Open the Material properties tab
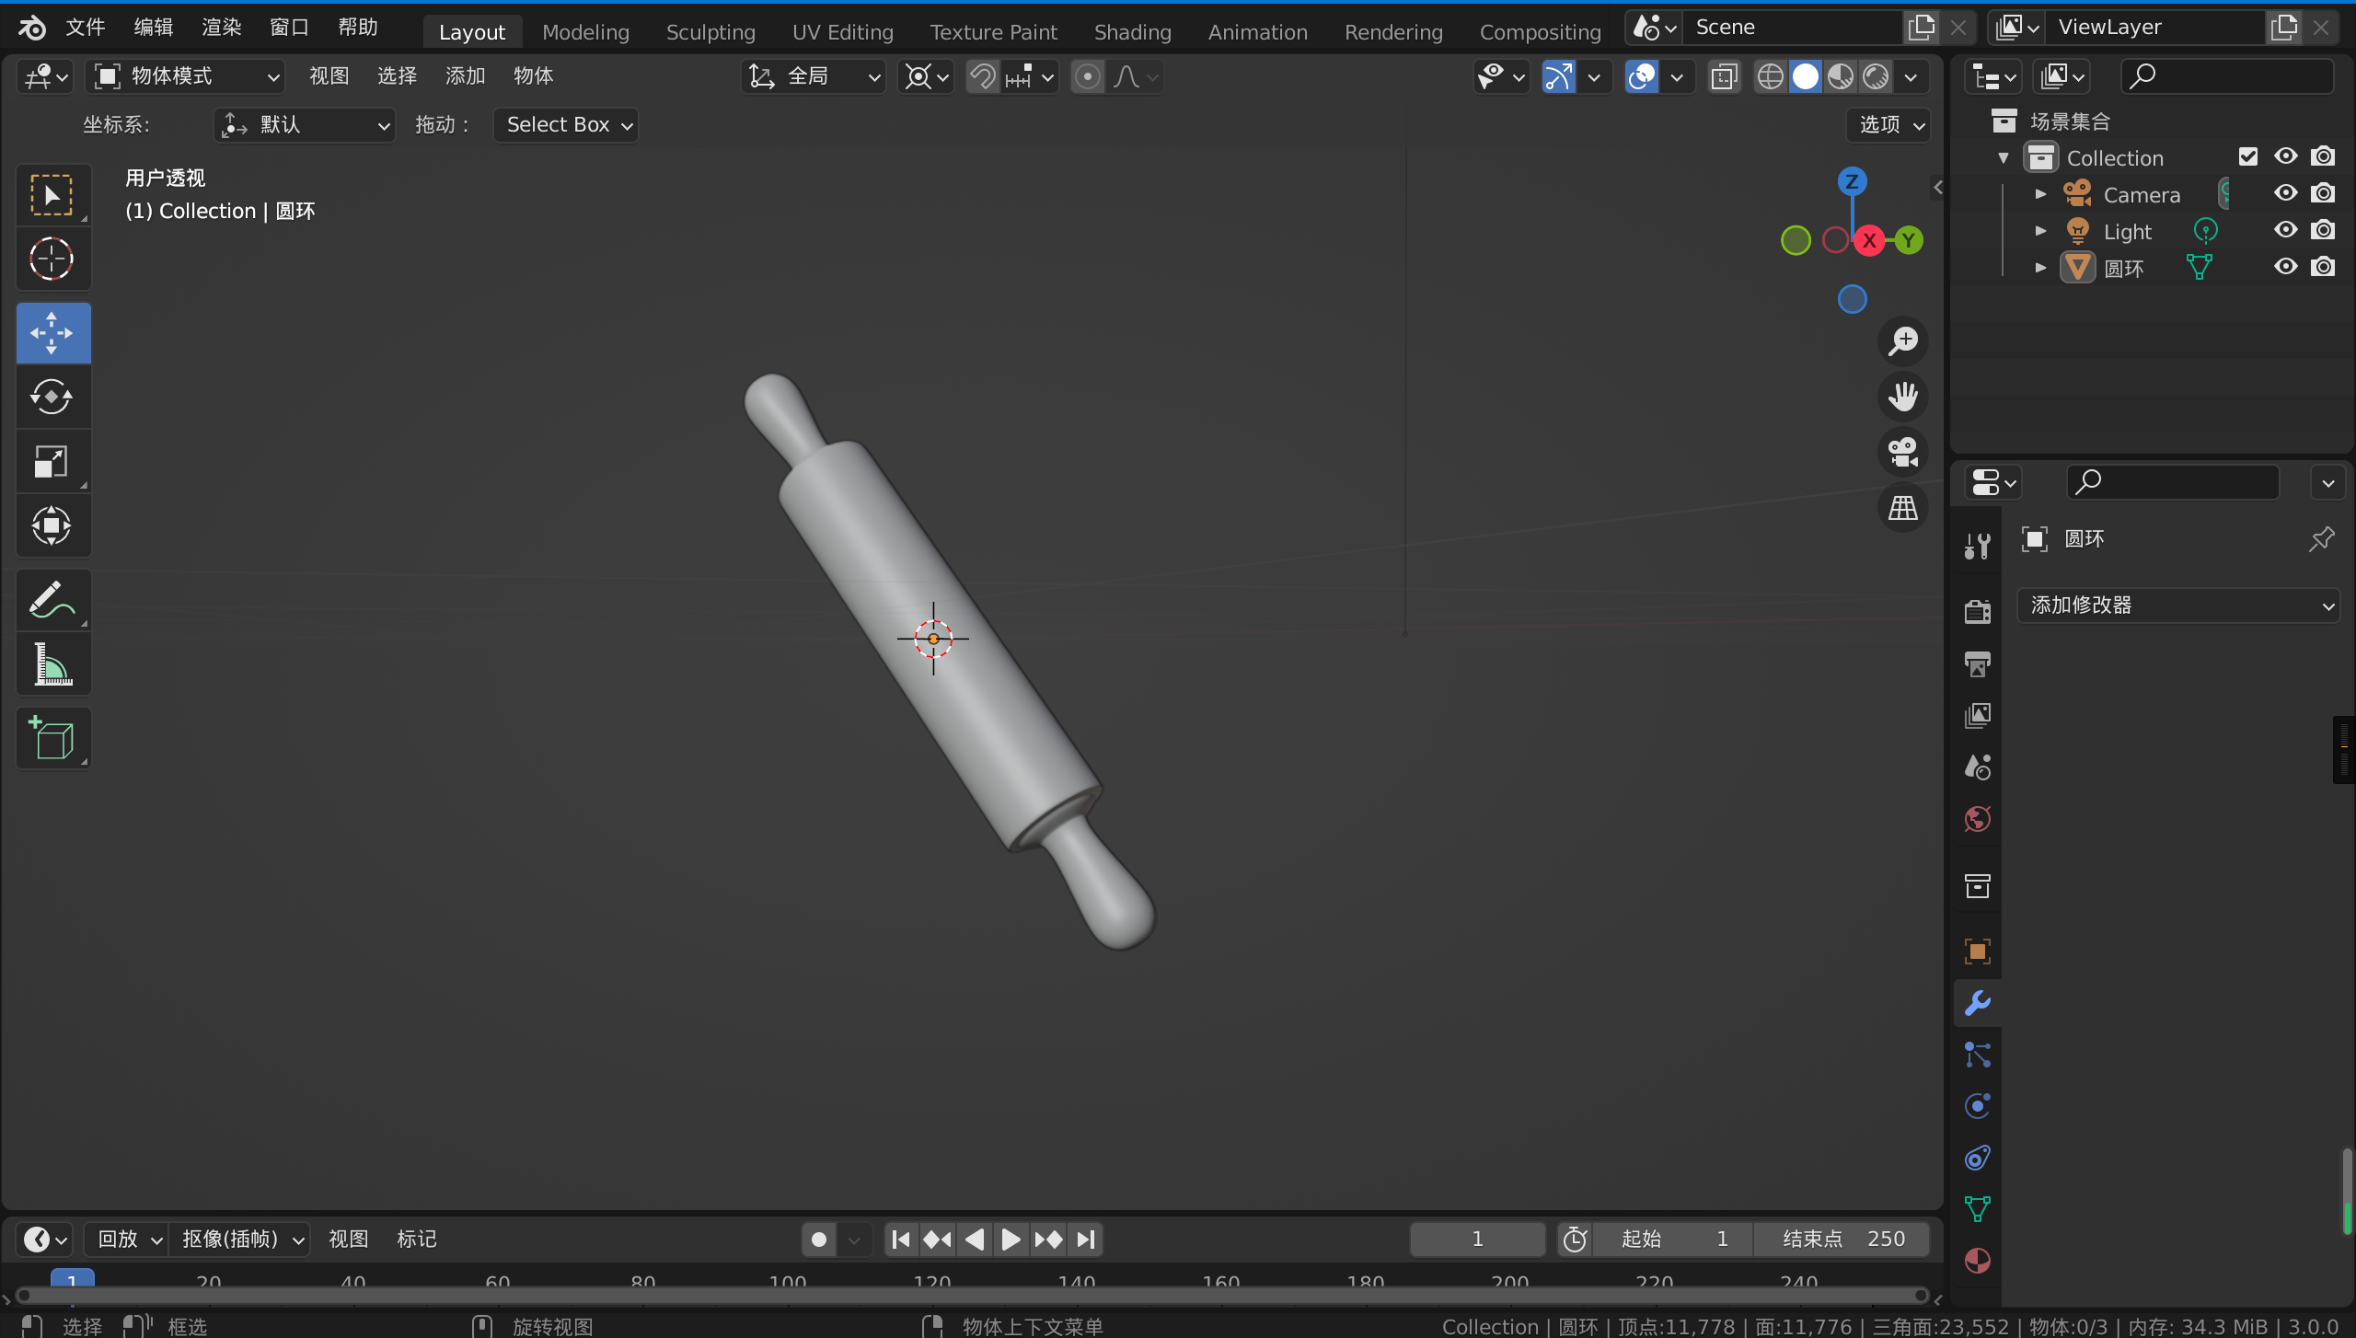Image resolution: width=2356 pixels, height=1338 pixels. pyautogui.click(x=1977, y=1260)
